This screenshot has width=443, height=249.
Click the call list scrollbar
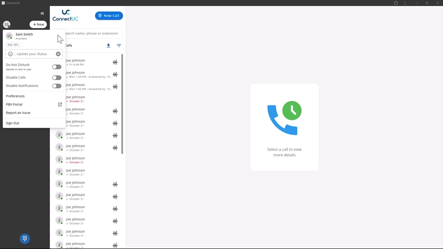pos(122,104)
